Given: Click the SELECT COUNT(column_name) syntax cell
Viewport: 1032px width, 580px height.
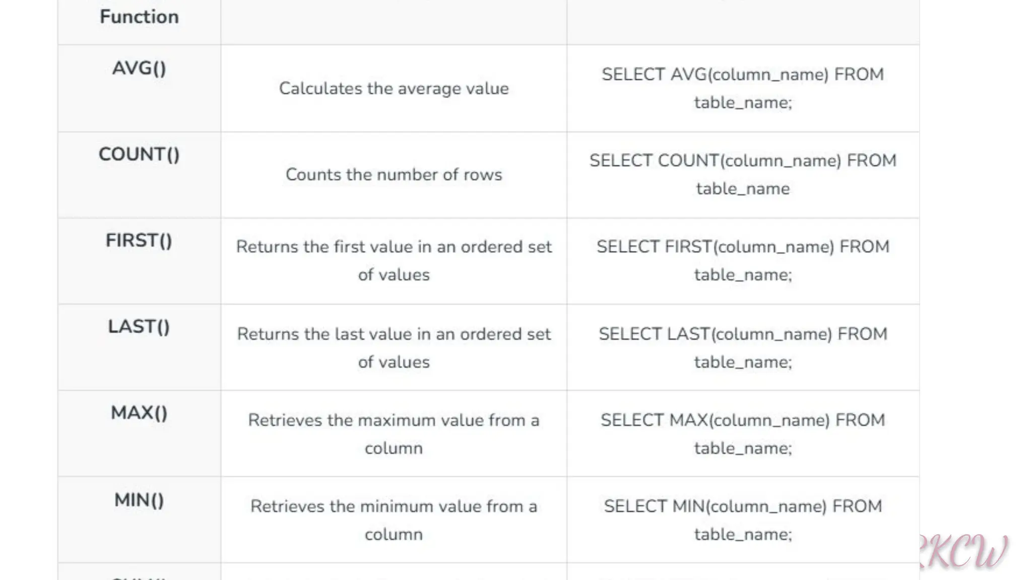Looking at the screenshot, I should [743, 174].
